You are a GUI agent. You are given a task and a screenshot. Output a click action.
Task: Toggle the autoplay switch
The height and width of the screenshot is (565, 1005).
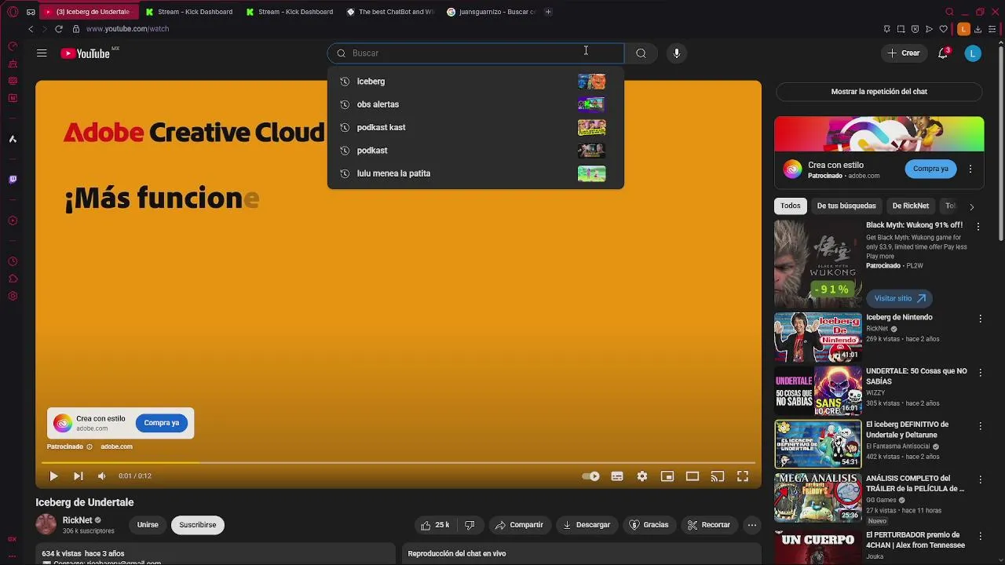591,476
